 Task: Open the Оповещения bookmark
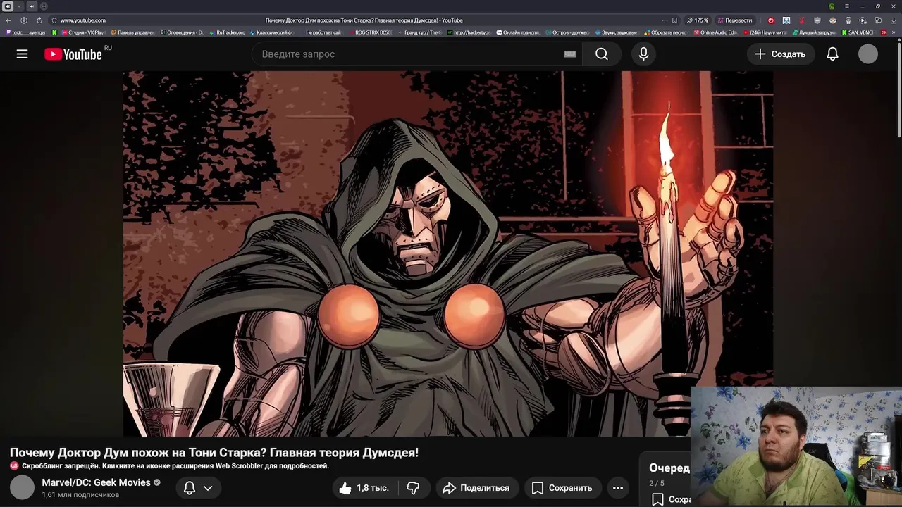pos(183,32)
